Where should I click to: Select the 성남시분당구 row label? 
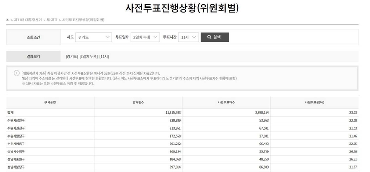tap(16, 167)
